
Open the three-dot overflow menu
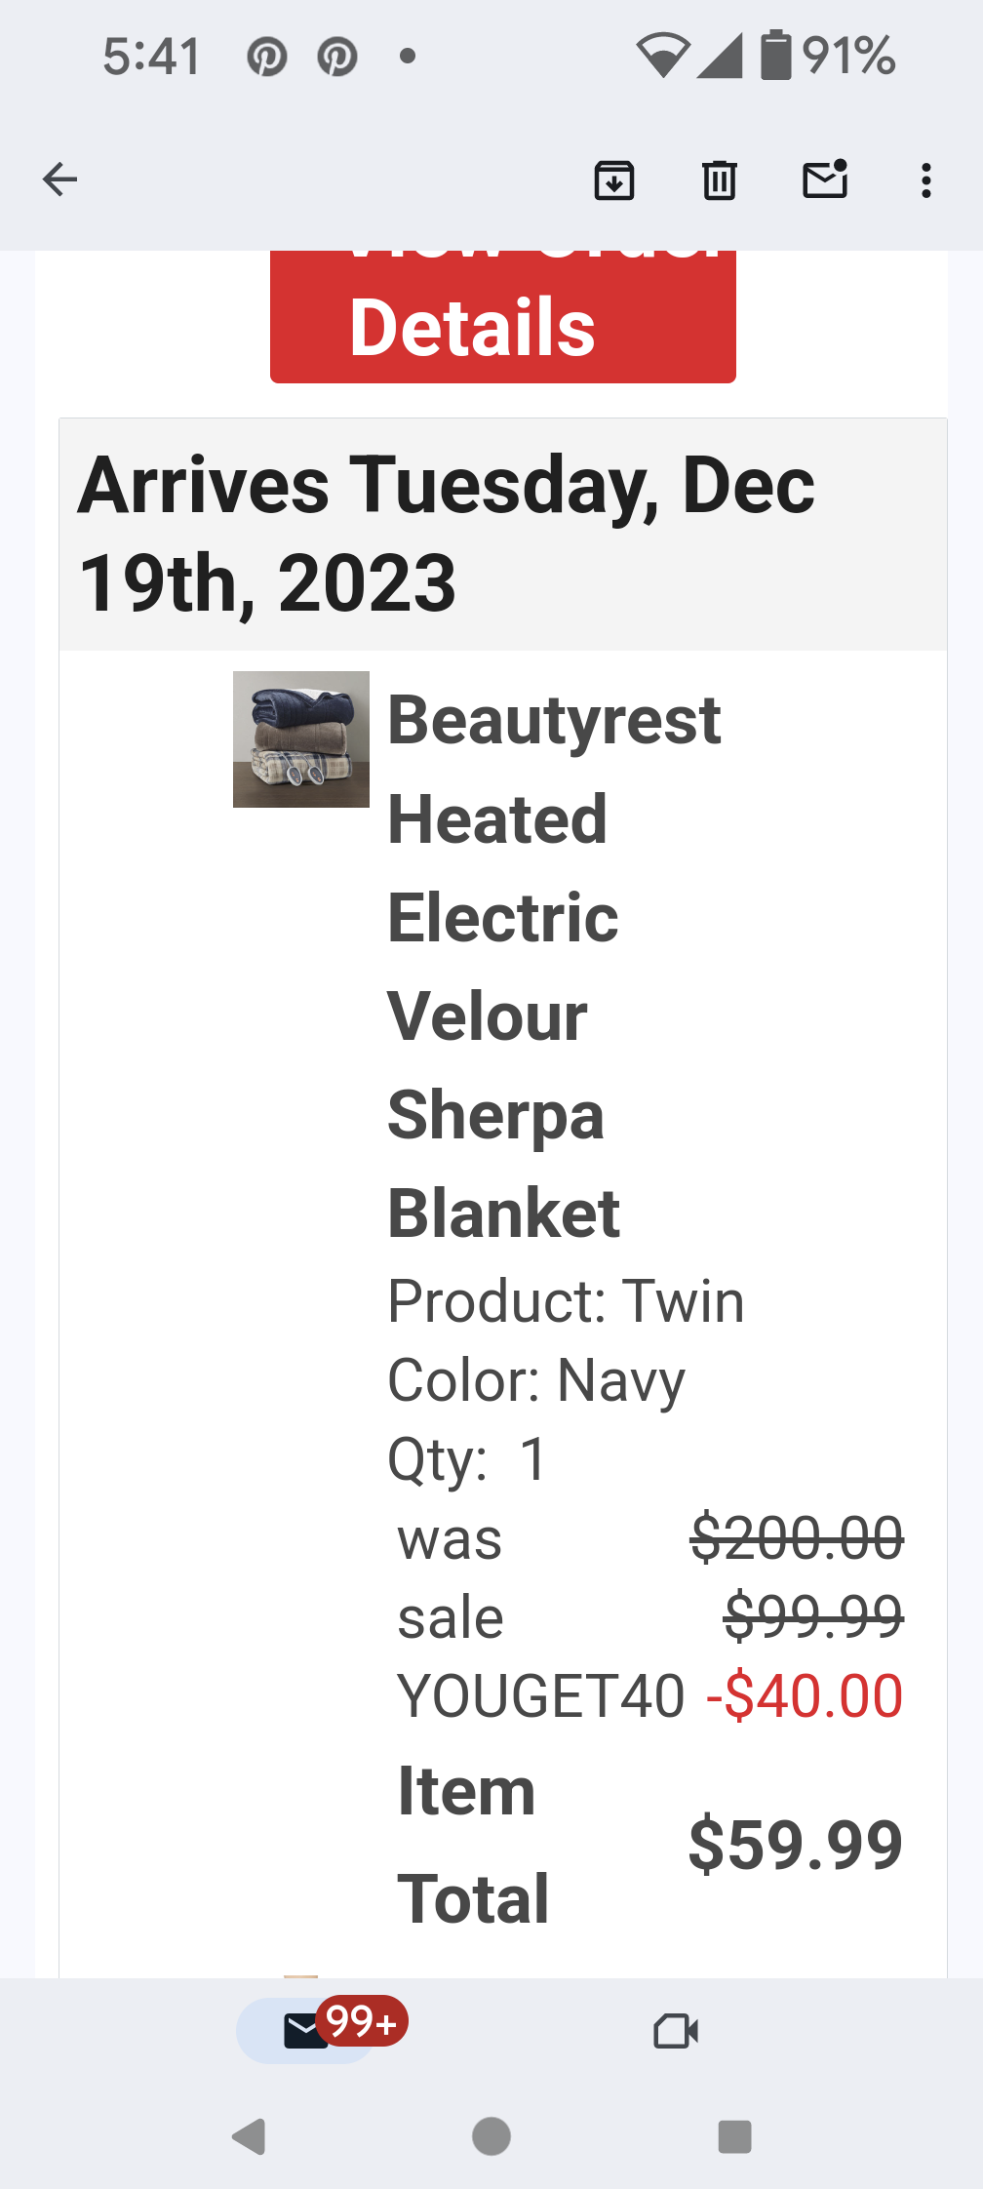click(926, 180)
